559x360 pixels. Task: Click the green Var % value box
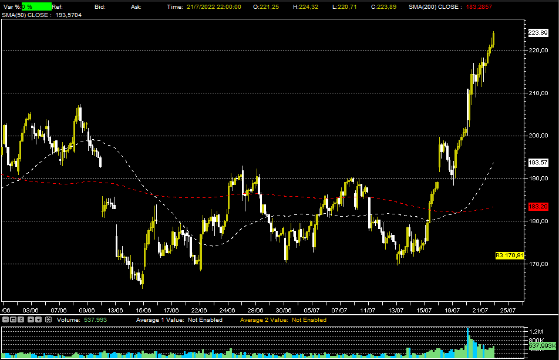pos(36,6)
